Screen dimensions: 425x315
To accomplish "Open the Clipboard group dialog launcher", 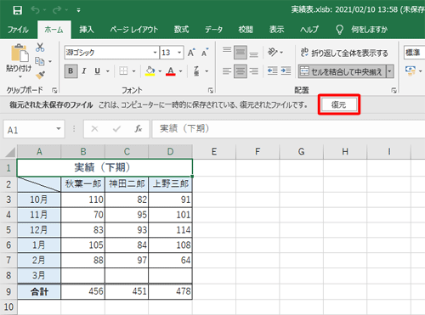I will click(54, 90).
